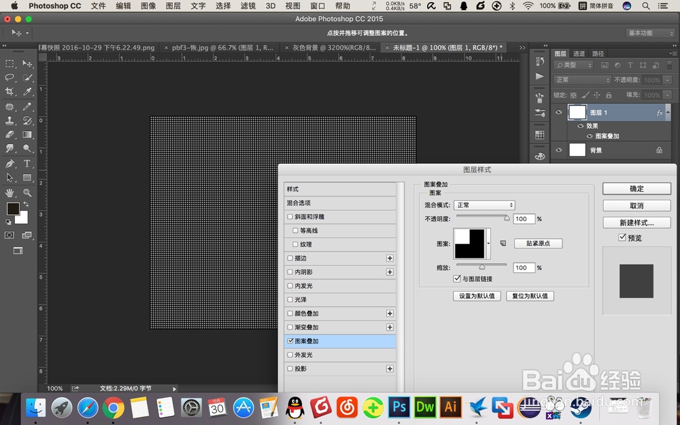680x425 pixels.
Task: Open the 滤镜 menu
Action: 248,6
